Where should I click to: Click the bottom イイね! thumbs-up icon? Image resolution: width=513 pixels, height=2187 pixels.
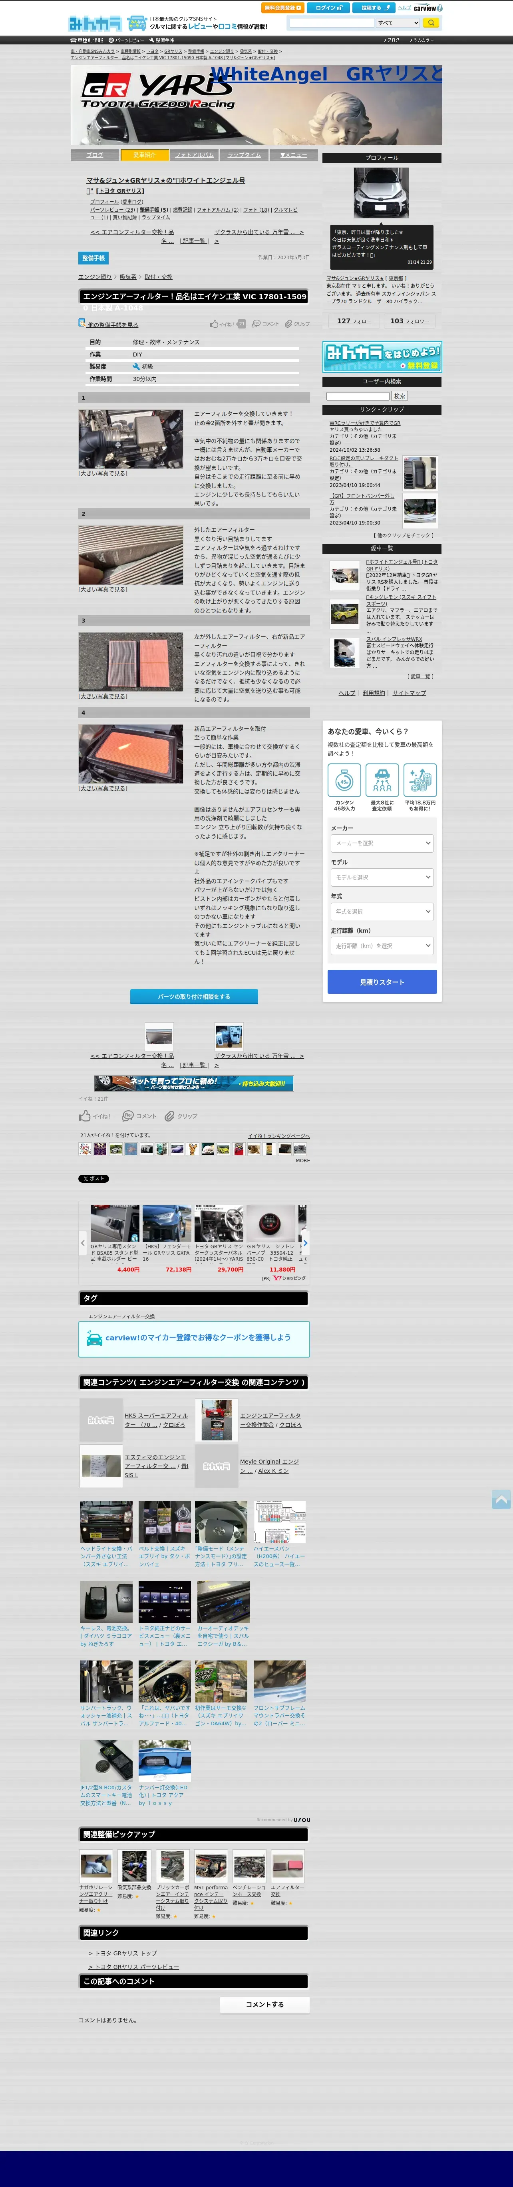coord(85,1116)
